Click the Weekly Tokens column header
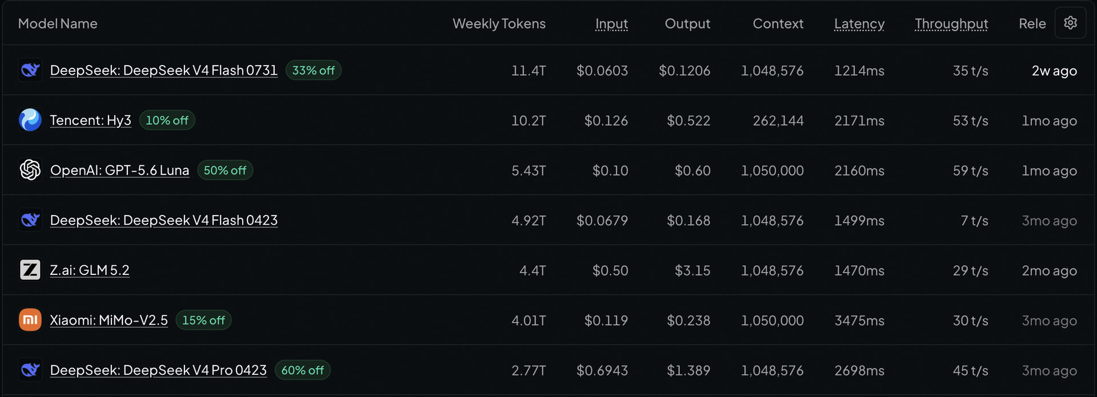The image size is (1097, 397). 499,23
